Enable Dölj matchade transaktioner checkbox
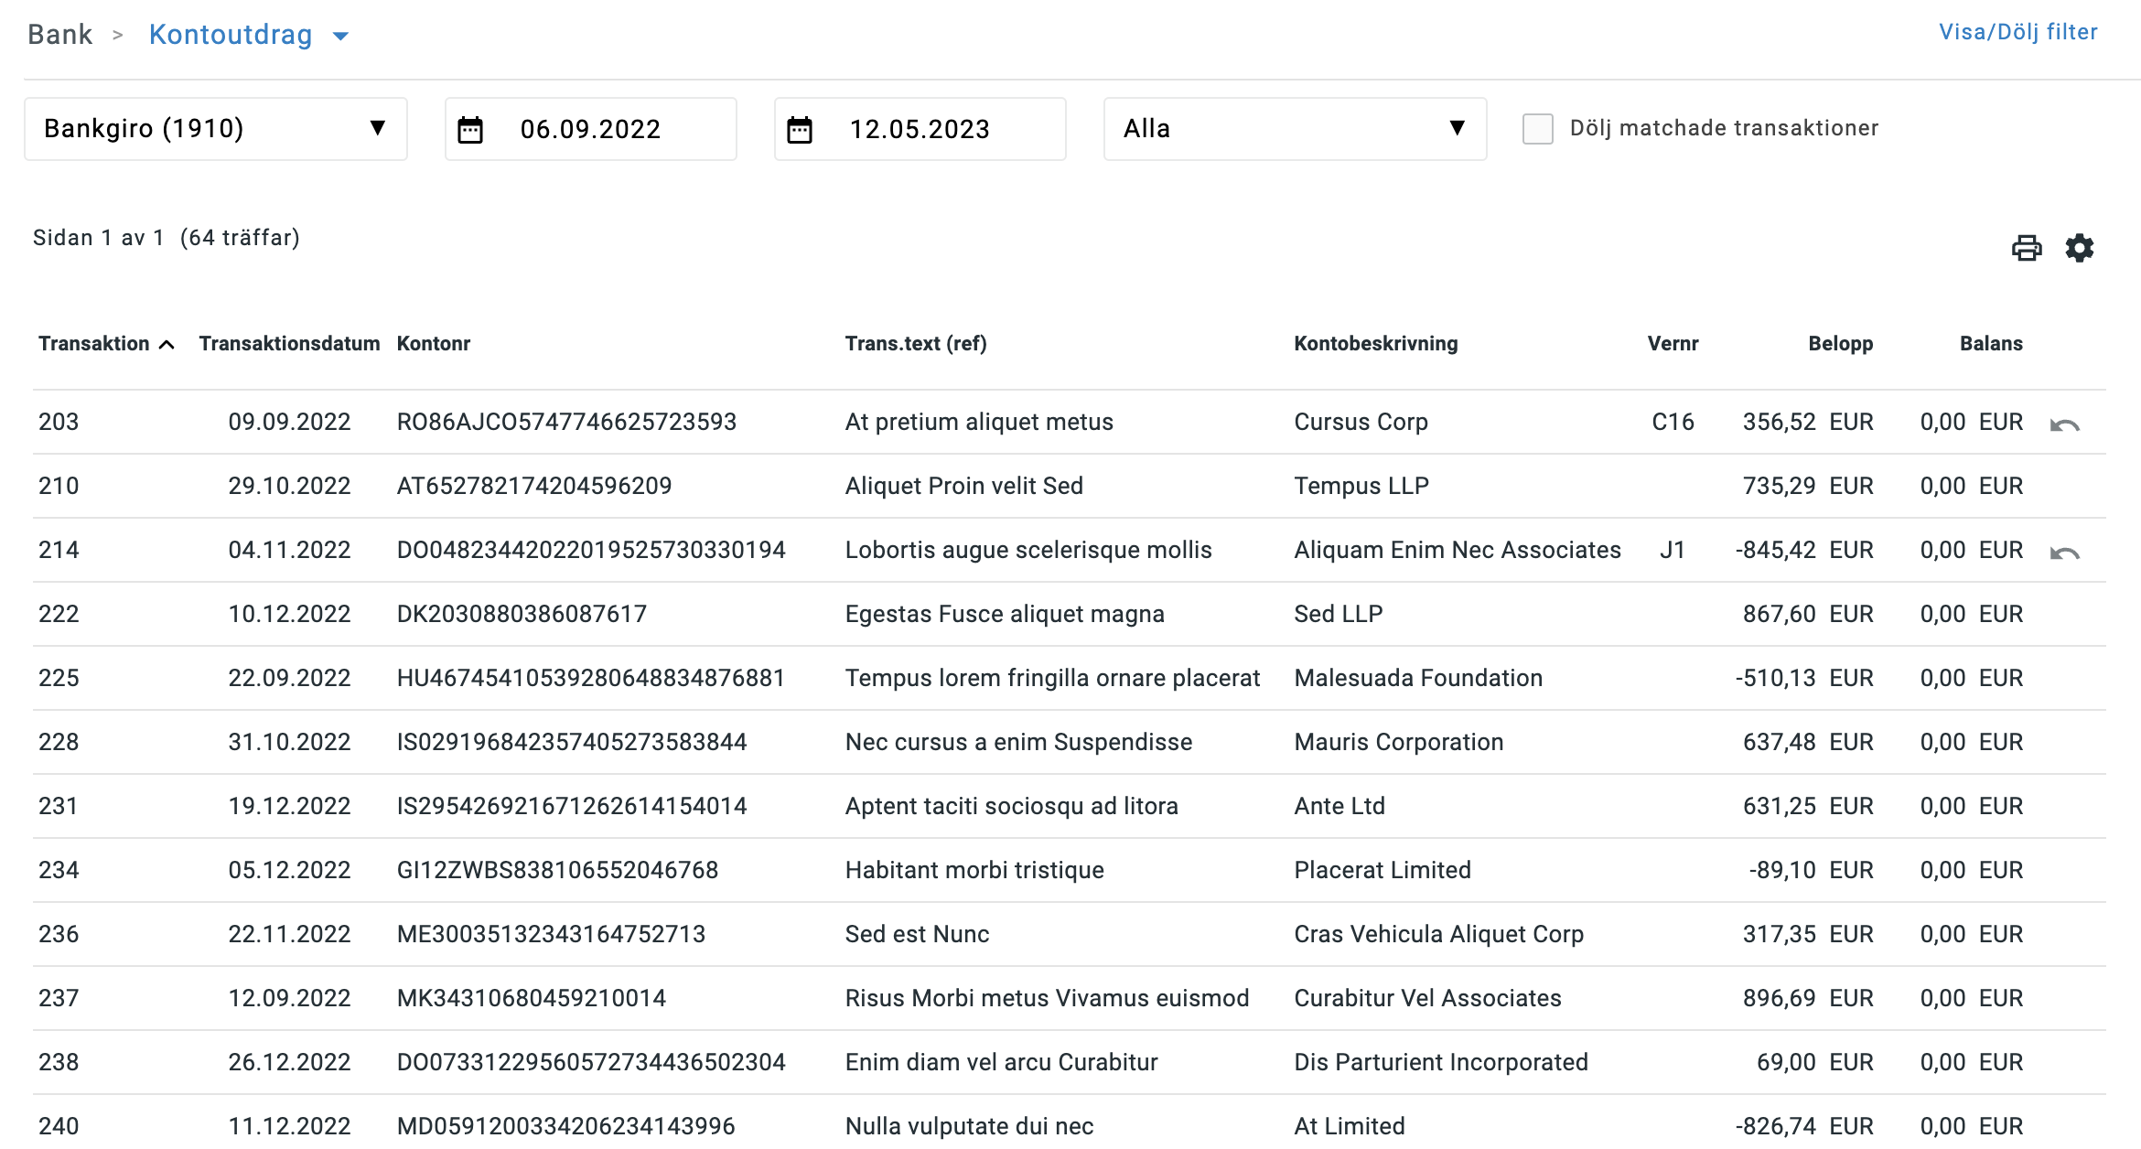2141x1149 pixels. tap(1538, 129)
